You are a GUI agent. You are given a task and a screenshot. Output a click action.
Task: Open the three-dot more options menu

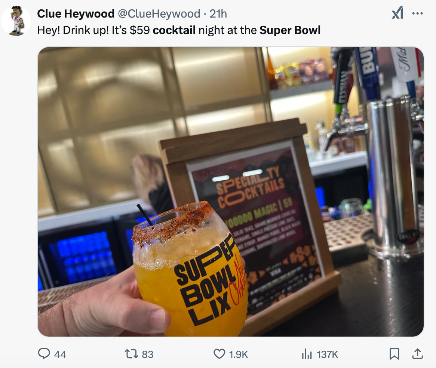(418, 13)
